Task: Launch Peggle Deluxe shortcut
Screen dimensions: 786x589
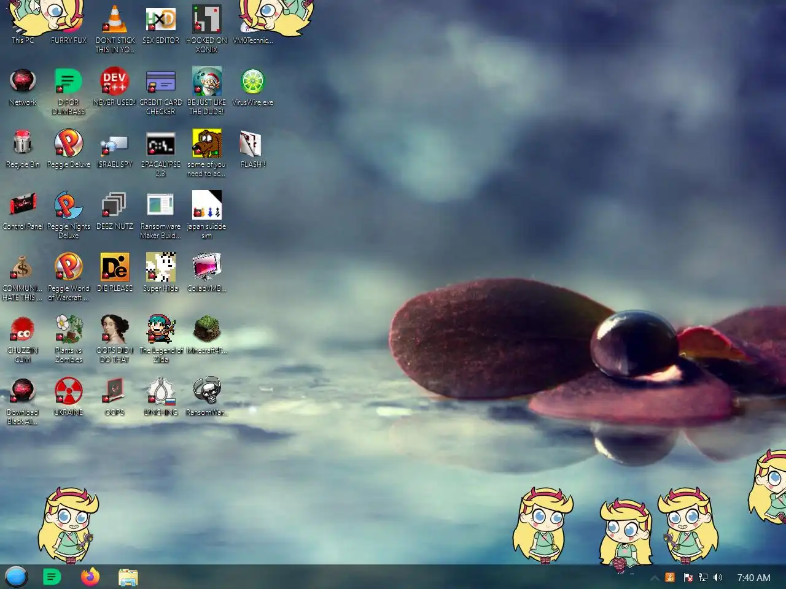Action: [x=69, y=148]
